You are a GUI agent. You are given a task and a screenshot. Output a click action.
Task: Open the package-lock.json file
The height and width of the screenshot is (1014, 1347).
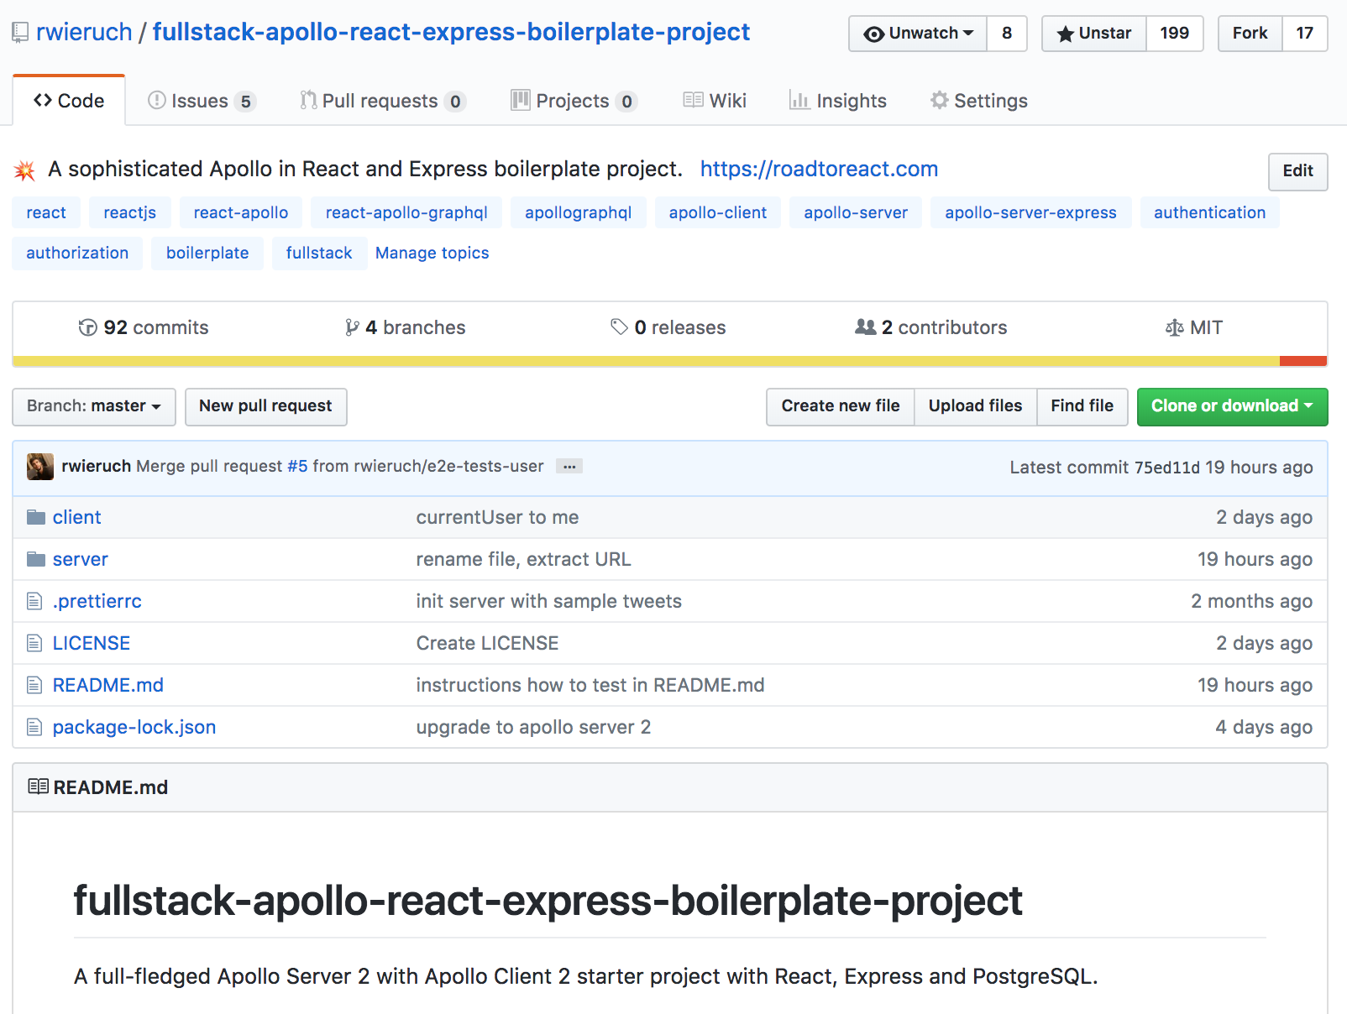point(134,727)
